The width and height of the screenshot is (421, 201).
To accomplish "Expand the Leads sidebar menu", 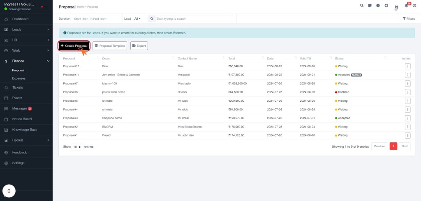I will point(26,30).
